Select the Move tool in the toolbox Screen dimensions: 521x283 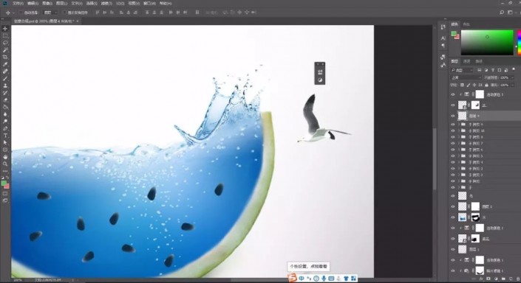(x=5, y=29)
